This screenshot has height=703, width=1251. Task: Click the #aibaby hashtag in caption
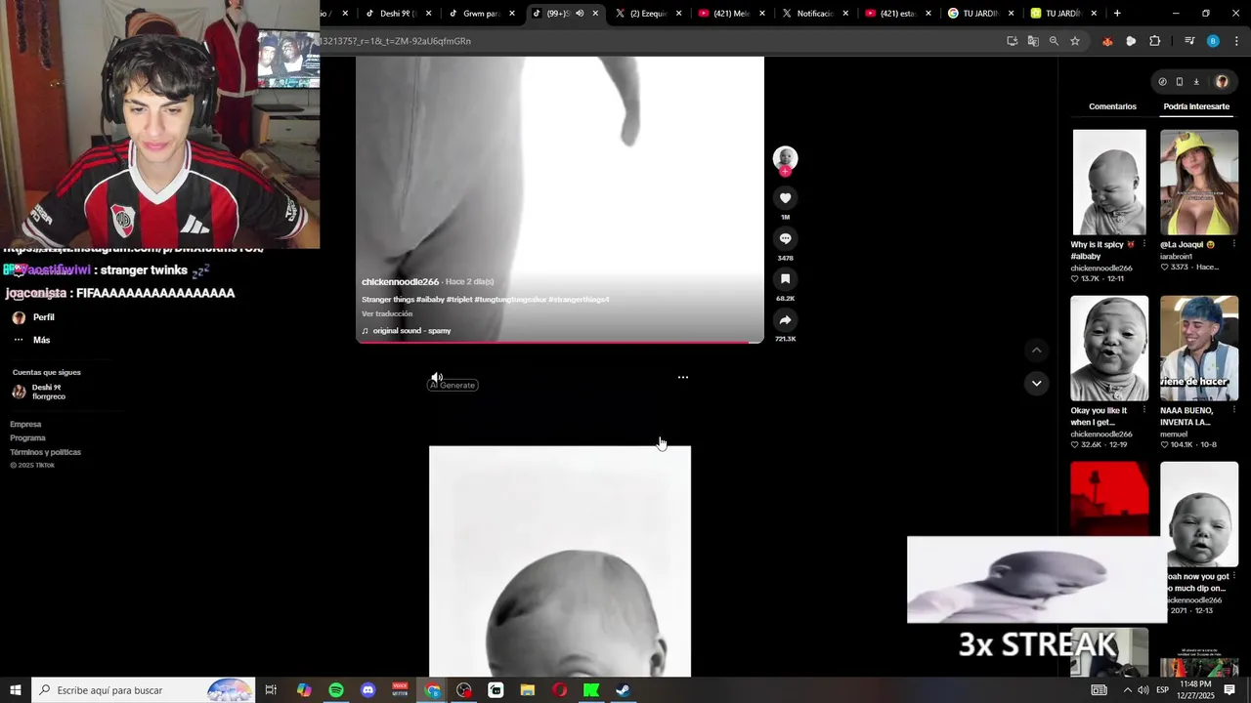430,300
